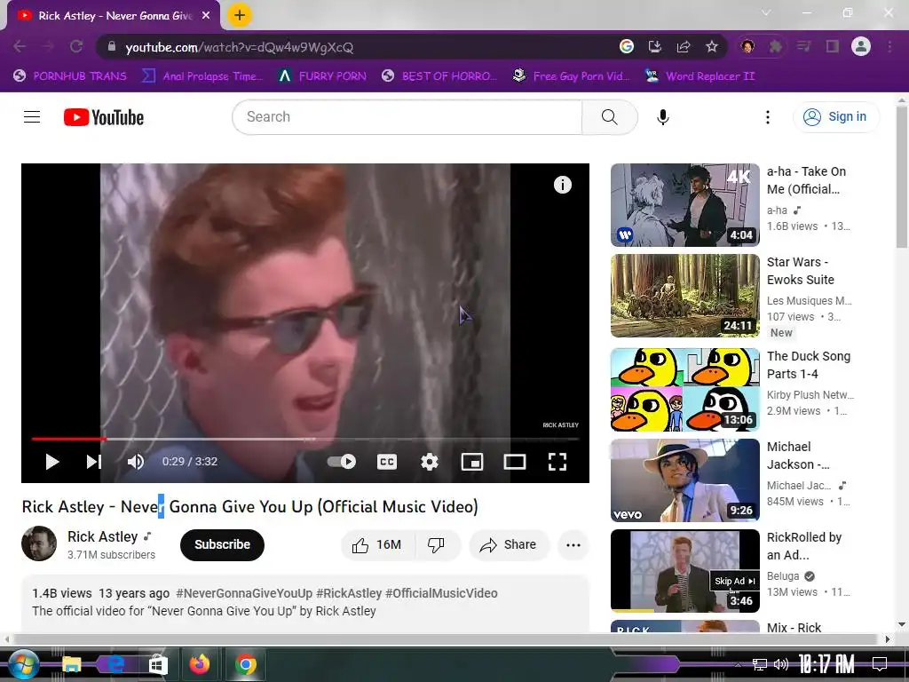Play the Rick Astley video
Image resolution: width=909 pixels, height=682 pixels.
52,462
